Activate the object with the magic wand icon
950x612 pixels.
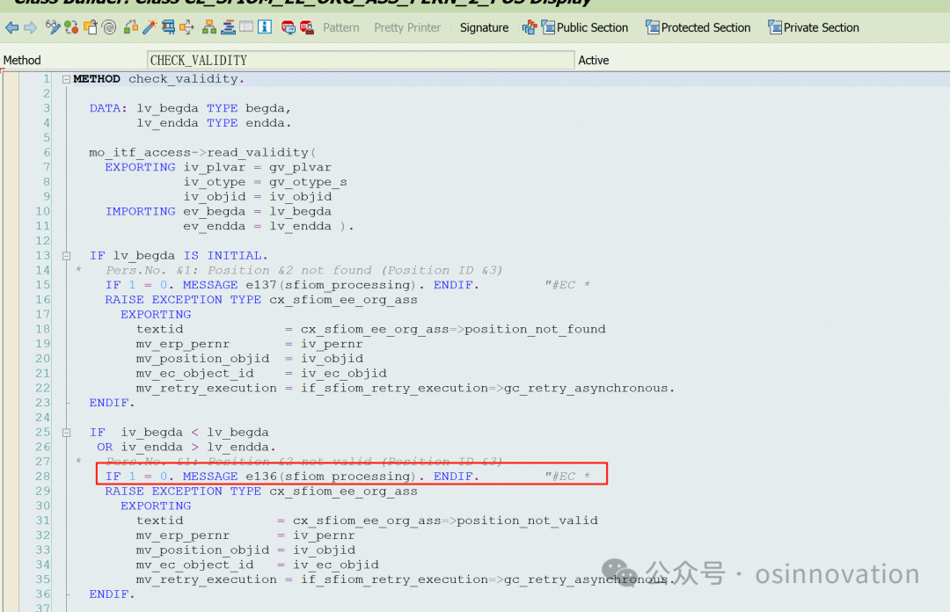coord(150,27)
